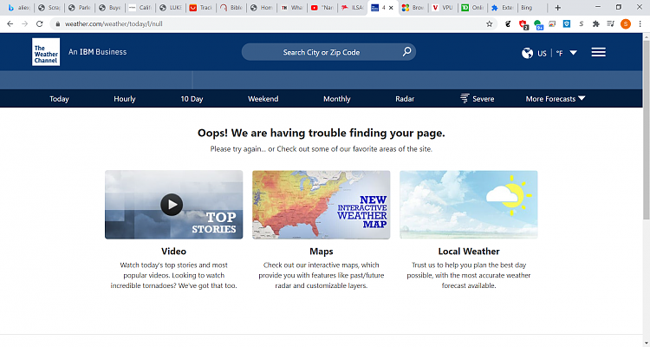
Task: Switch to the VPU browser tab
Action: (443, 8)
